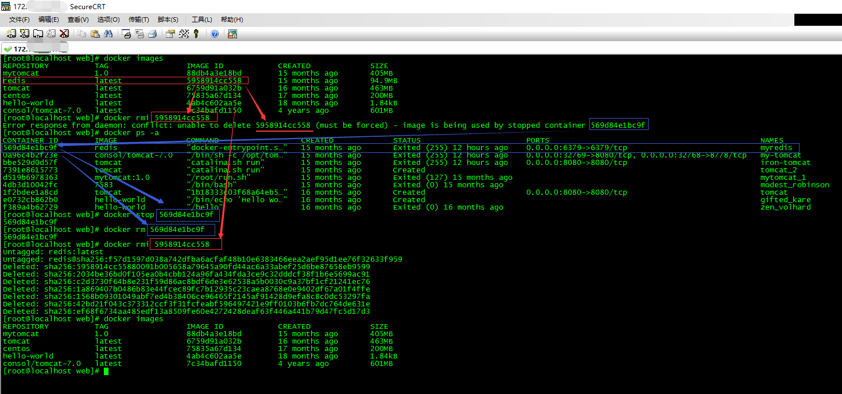
Task: Click the green cursor at final prompt
Action: pyautogui.click(x=106, y=371)
